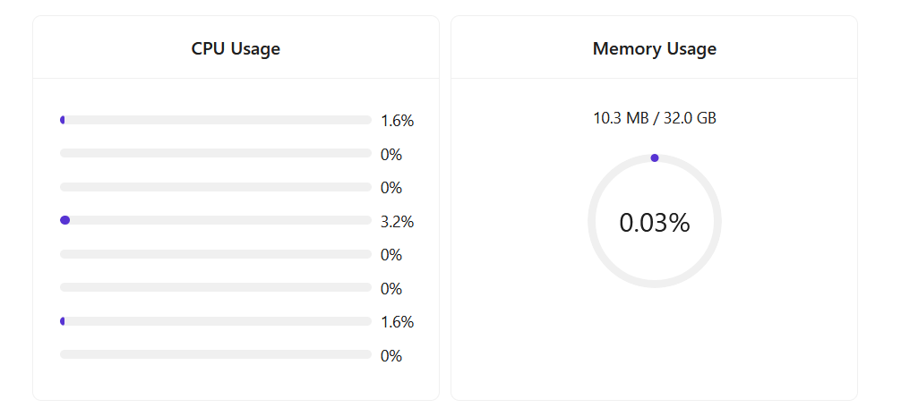Click the fourth CPU bar showing 3.2%
The width and height of the screenshot is (901, 408).
point(215,220)
